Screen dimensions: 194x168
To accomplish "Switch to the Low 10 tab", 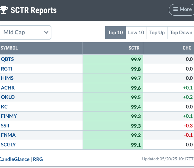I will [x=136, y=33].
